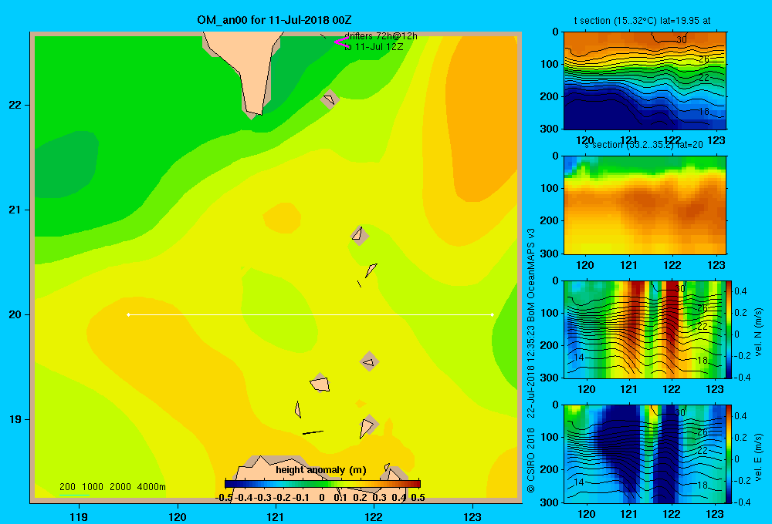Click the CSIRO BoM OceanMAPS v3 credit text
772x524 pixels.
531,361
